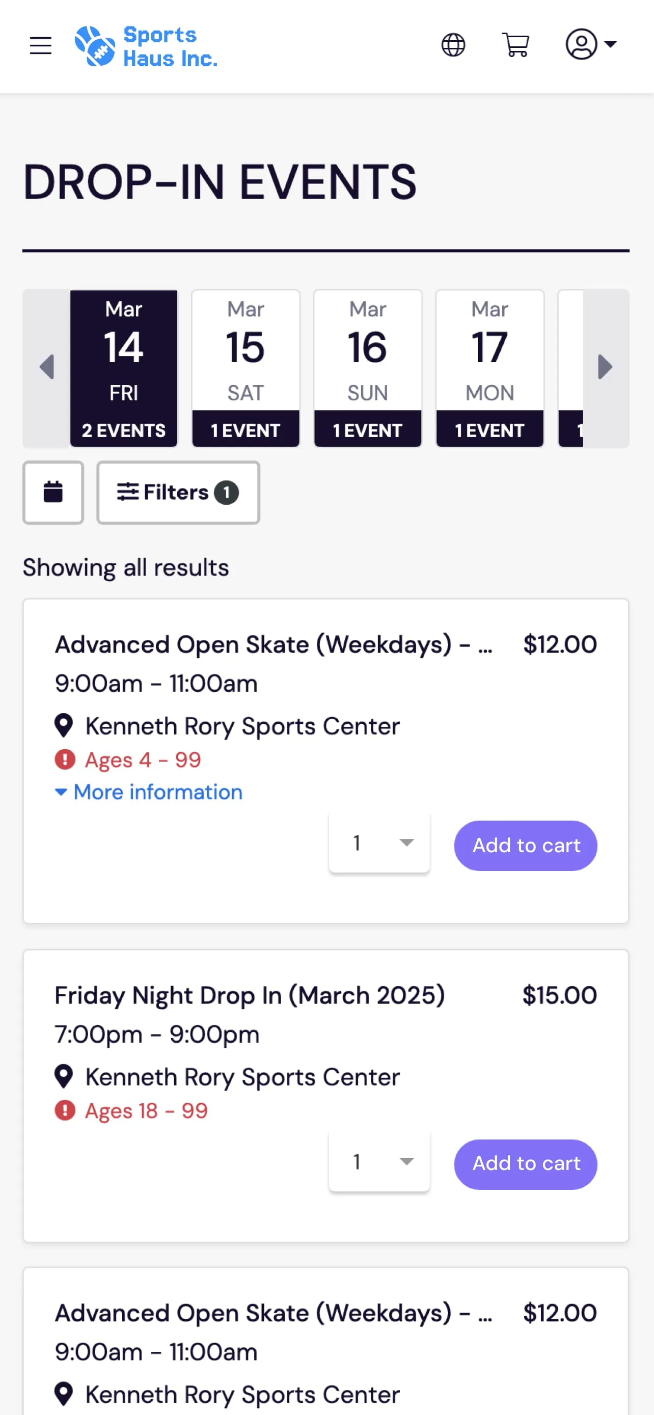The height and width of the screenshot is (1415, 654).
Task: Click the previous date carousel arrow
Action: point(47,366)
